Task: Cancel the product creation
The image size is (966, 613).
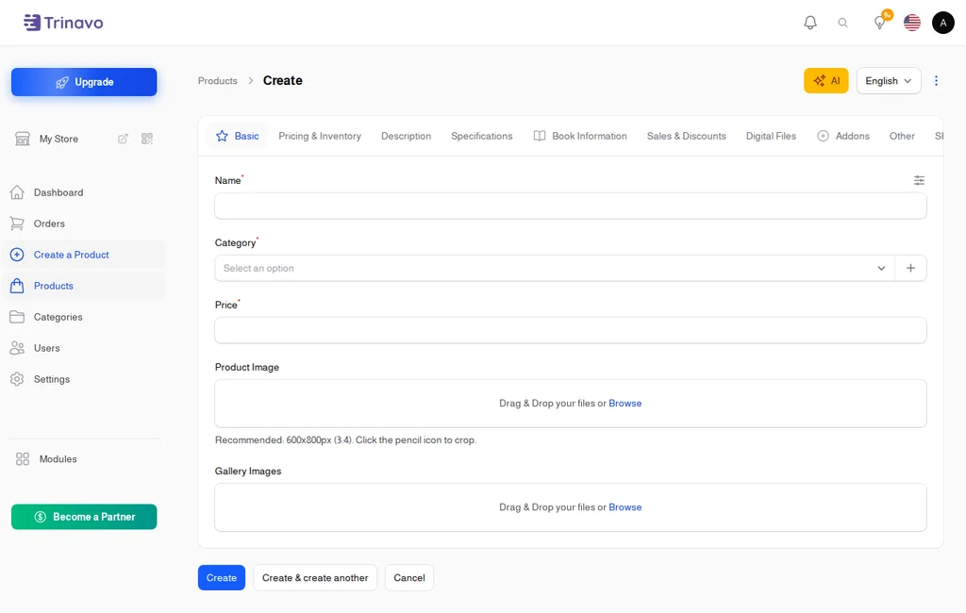Action: (409, 578)
